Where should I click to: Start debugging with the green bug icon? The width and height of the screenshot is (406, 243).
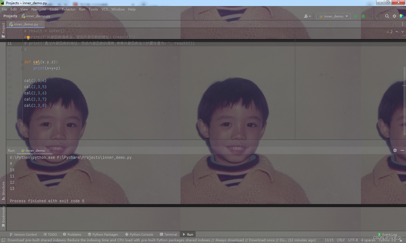(363, 16)
